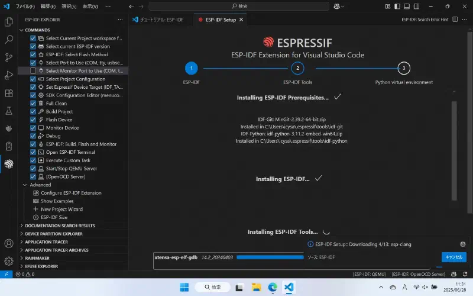Click the blue キャンセル button

tap(453, 257)
